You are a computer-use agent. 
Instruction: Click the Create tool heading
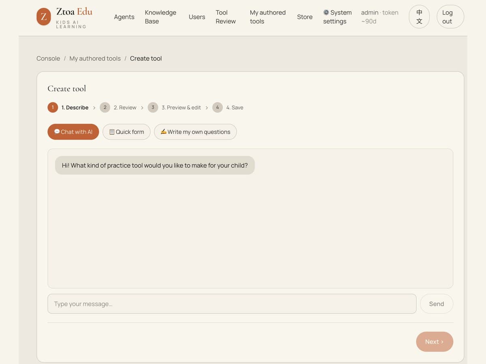(67, 89)
